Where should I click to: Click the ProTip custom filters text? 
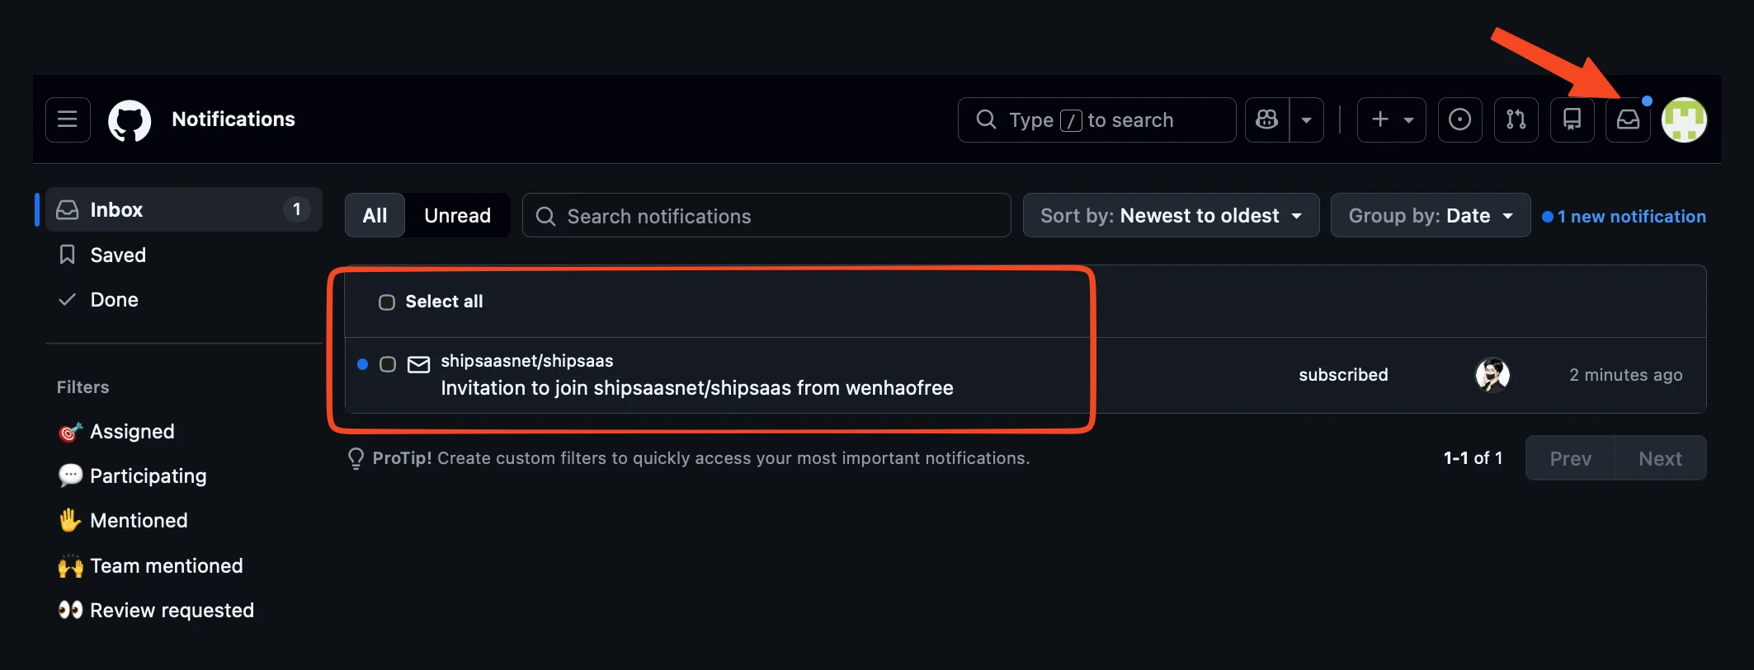coord(701,458)
